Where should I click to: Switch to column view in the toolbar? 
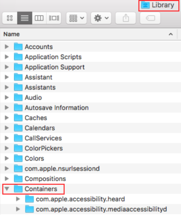pos(39,18)
